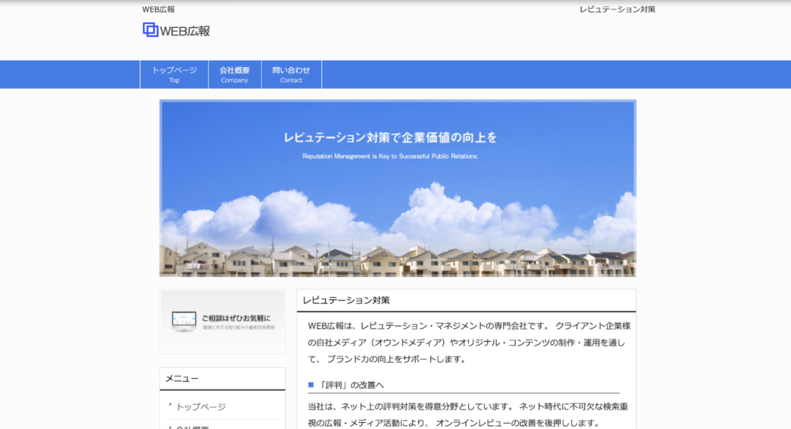Click the WEB広報 logo

click(x=176, y=30)
